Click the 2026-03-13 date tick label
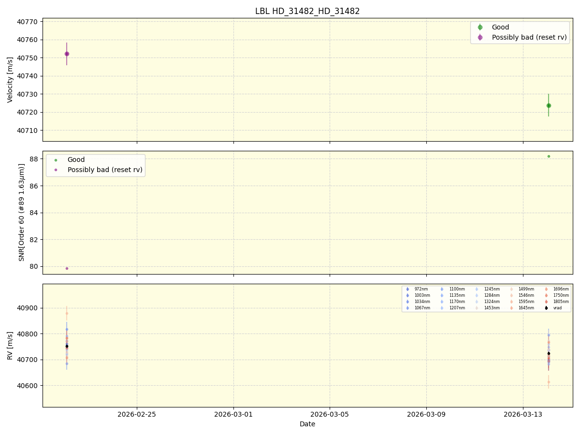This screenshot has width=580, height=435. pos(523,414)
